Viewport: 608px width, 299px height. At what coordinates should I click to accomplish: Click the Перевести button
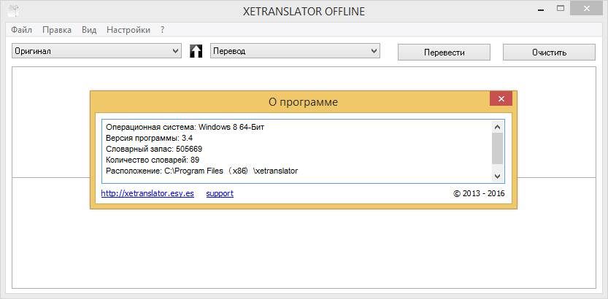tap(444, 53)
